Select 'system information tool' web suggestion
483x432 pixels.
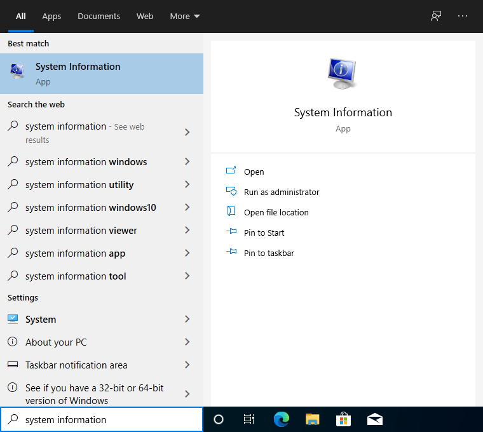tap(102, 276)
